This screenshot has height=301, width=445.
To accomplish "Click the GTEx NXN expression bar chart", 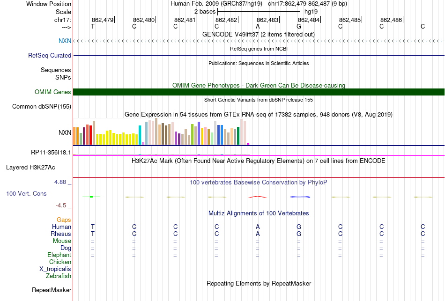I will pos(161,132).
